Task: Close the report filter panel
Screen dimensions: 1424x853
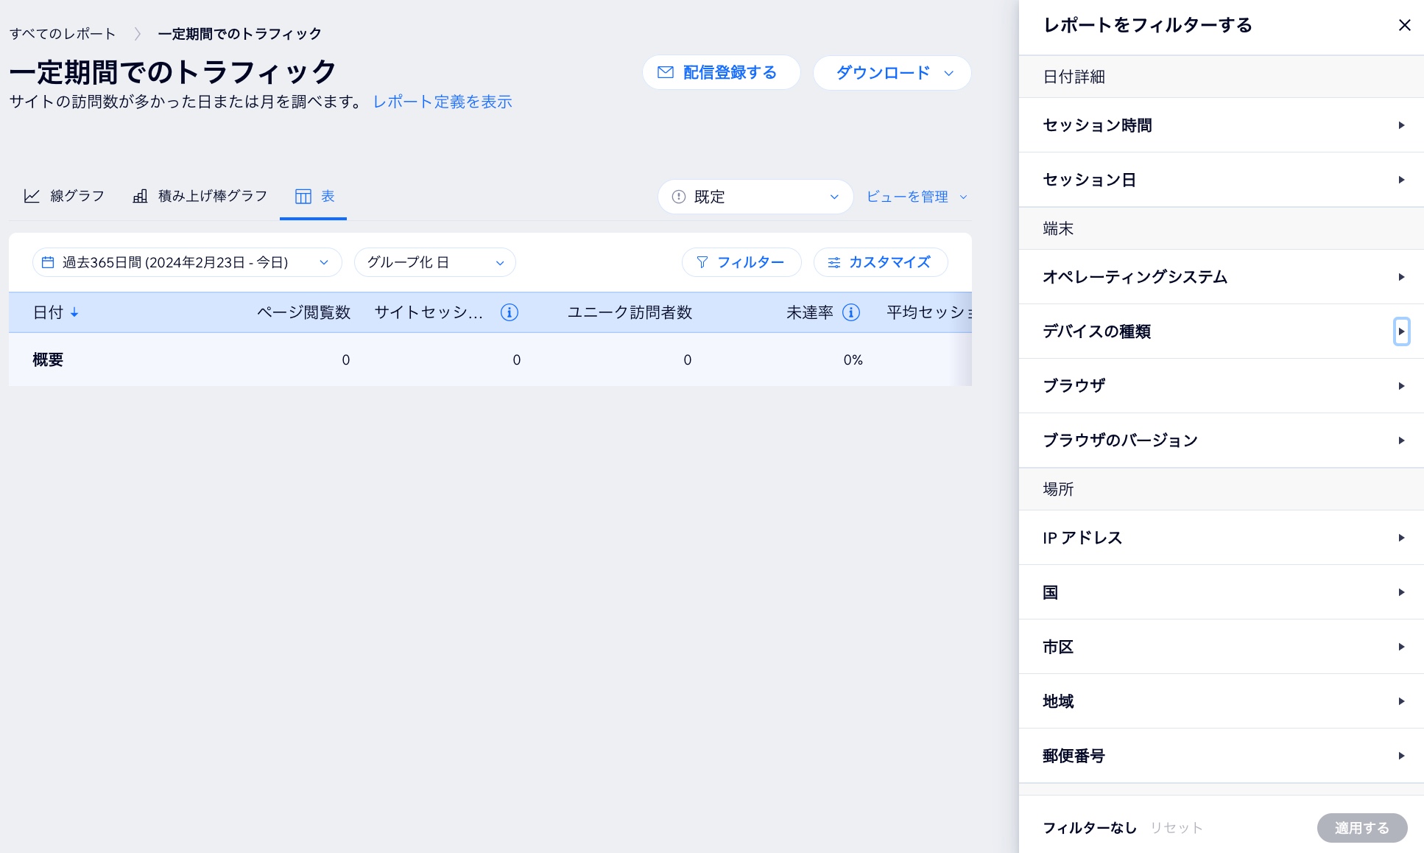Action: click(x=1404, y=25)
